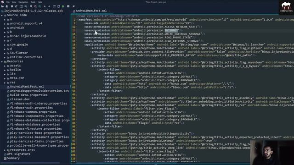
Task: Open classes.dex in the tree
Action: 20,99
